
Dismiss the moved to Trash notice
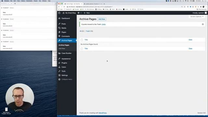(x=203, y=24)
